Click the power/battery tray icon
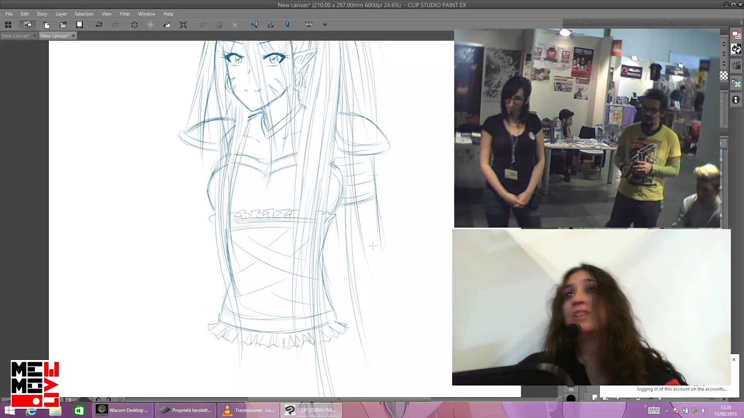This screenshot has width=744, height=418. coord(686,410)
